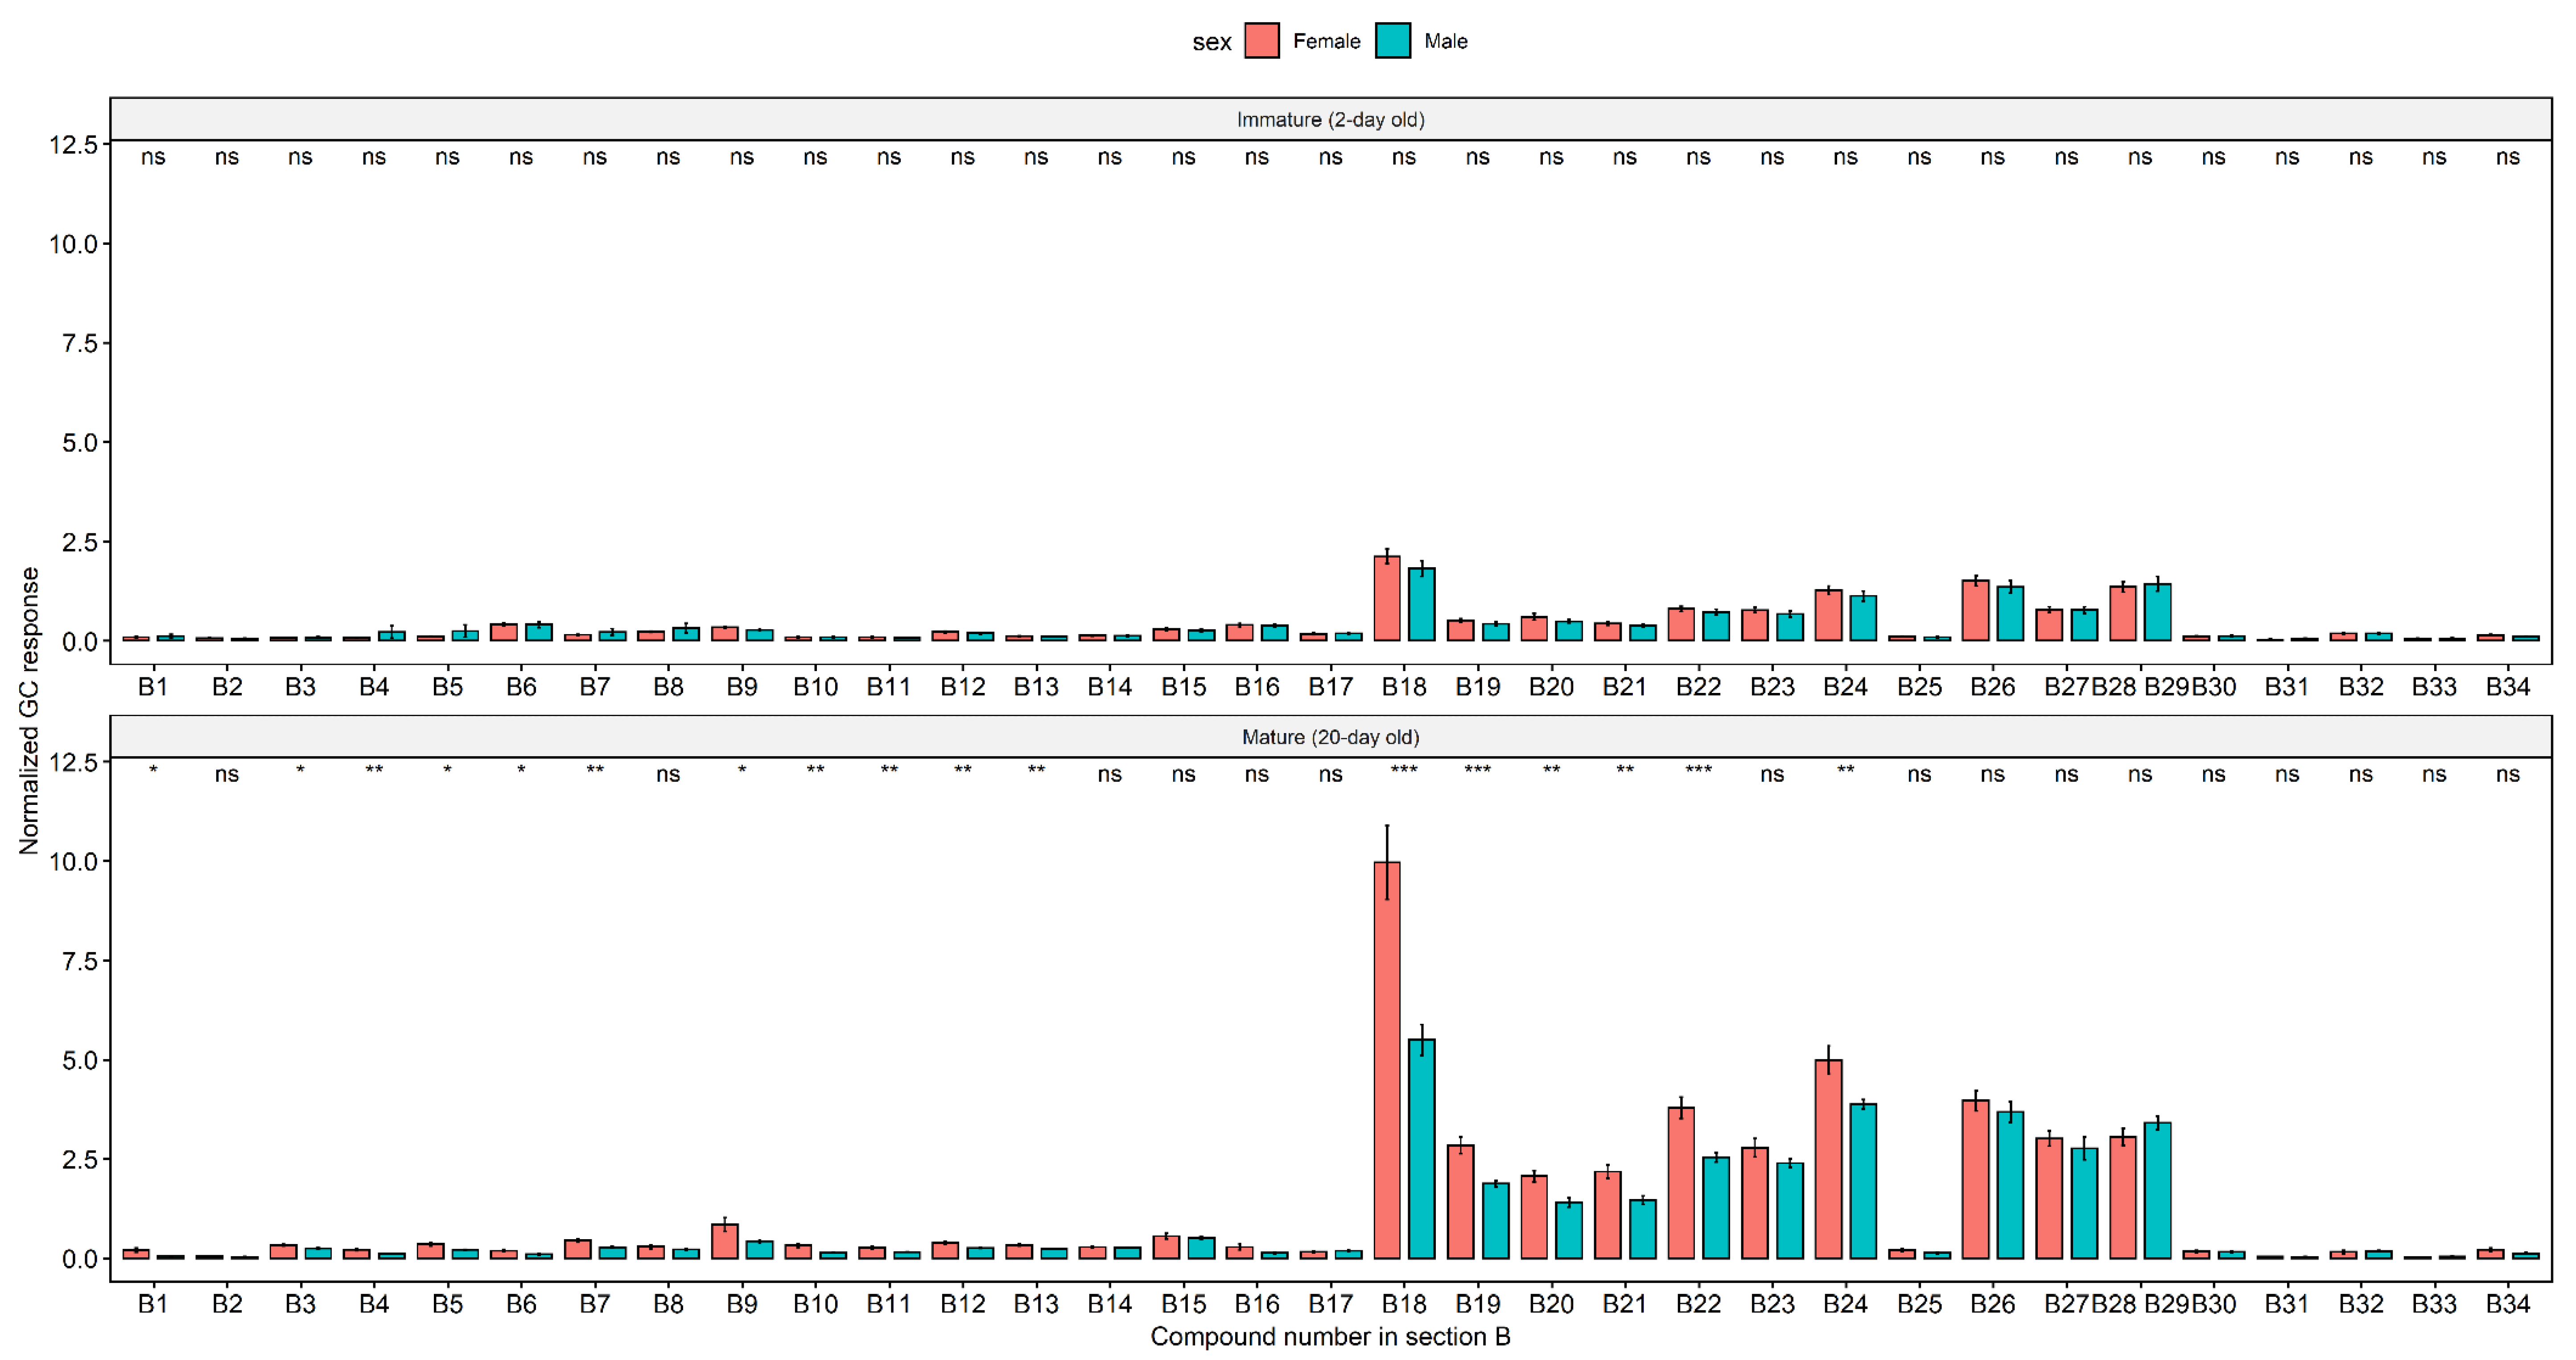Click the 'B18' x-axis label under Immature panel
2576x1360 pixels.
point(1404,687)
